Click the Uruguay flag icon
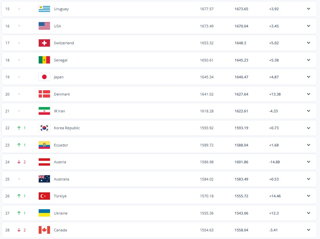320x239 pixels. 44,9
